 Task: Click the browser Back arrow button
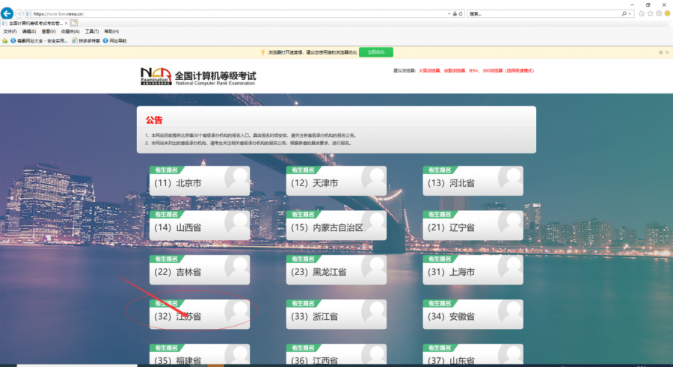(7, 13)
